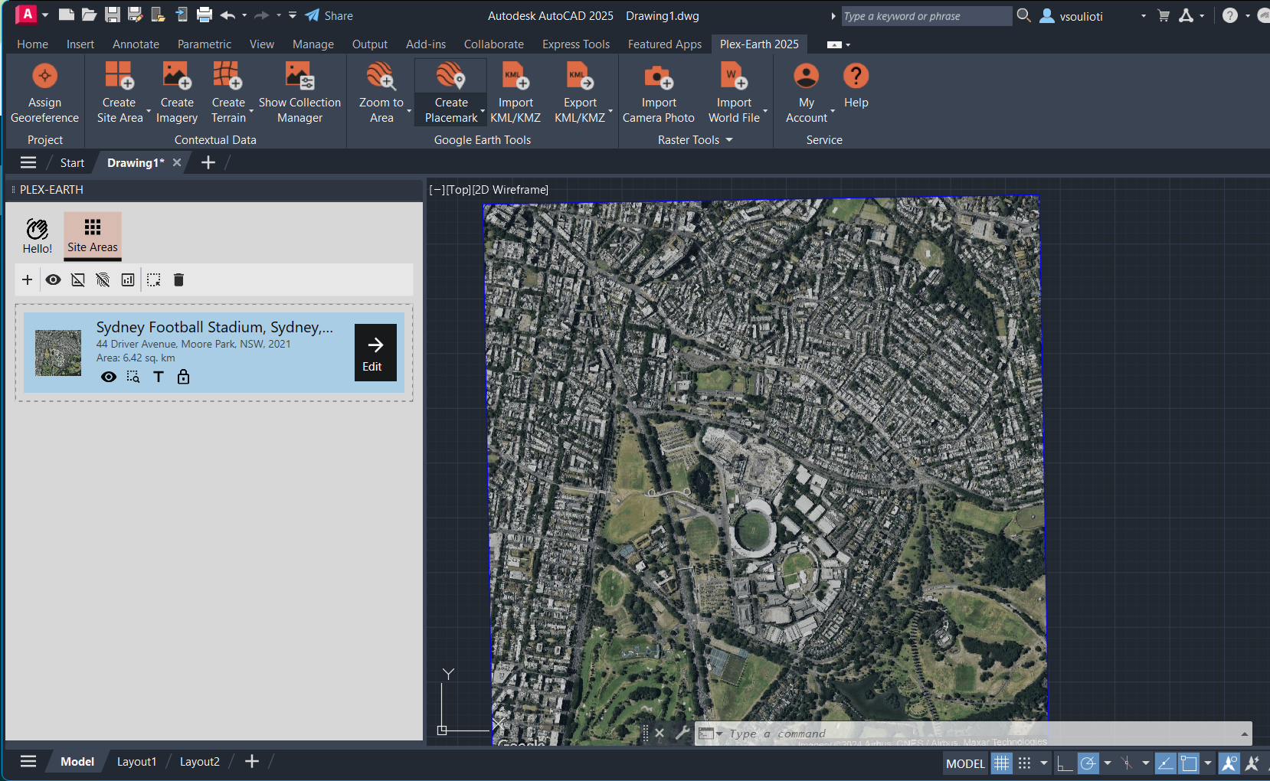Toggle polar tracking in status bar
The width and height of the screenshot is (1270, 781).
[x=1088, y=763]
